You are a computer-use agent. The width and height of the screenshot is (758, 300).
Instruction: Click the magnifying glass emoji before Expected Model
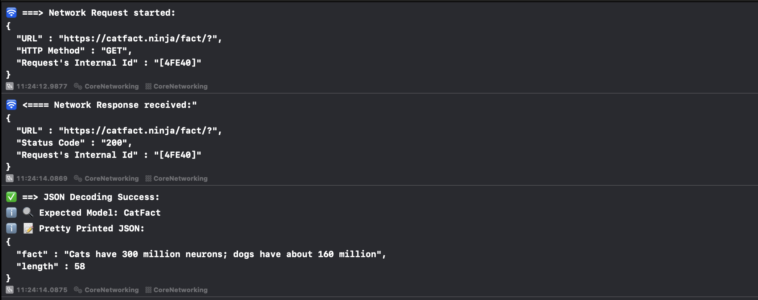coord(28,213)
